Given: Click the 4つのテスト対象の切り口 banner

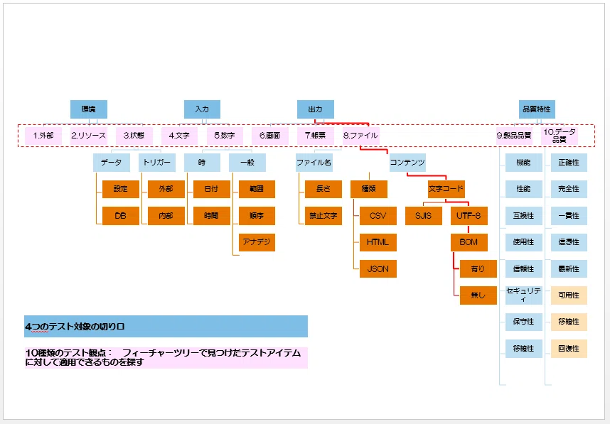Looking at the screenshot, I should pos(166,327).
